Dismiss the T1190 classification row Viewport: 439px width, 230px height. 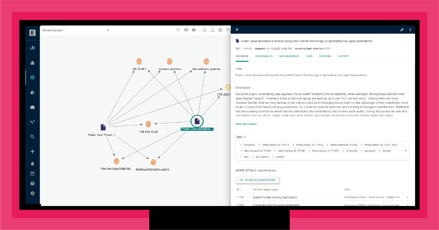point(408,197)
